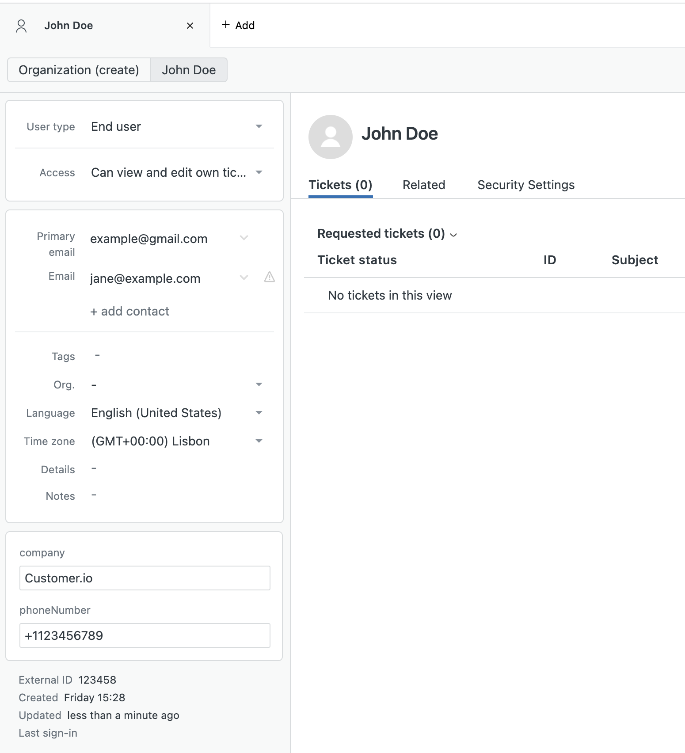This screenshot has width=685, height=753.
Task: Click the warning icon beside jane@example.com
Action: 270,277
